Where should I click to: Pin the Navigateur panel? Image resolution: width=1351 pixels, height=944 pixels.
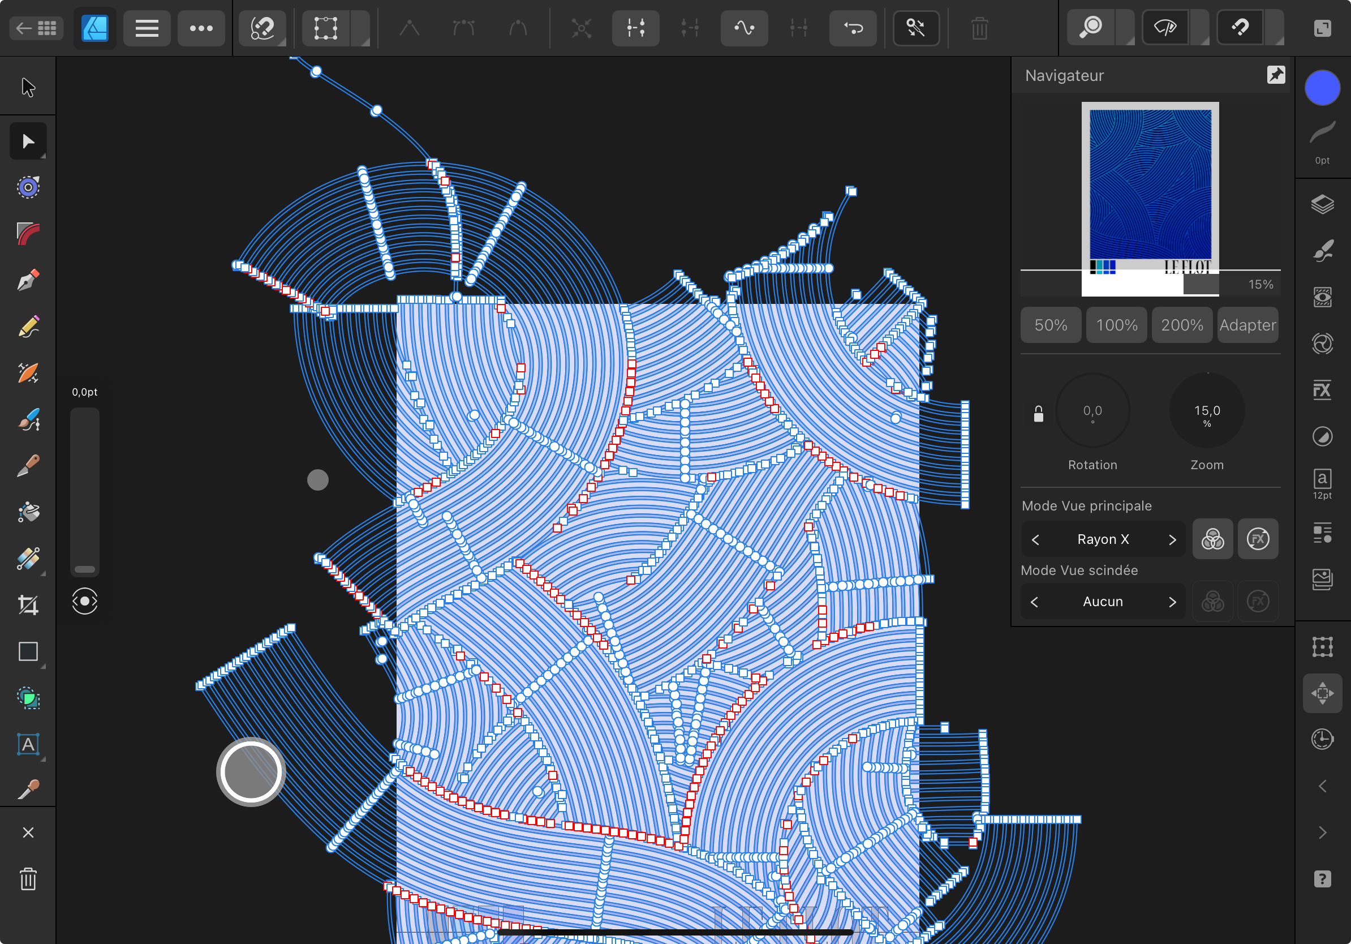pos(1276,75)
